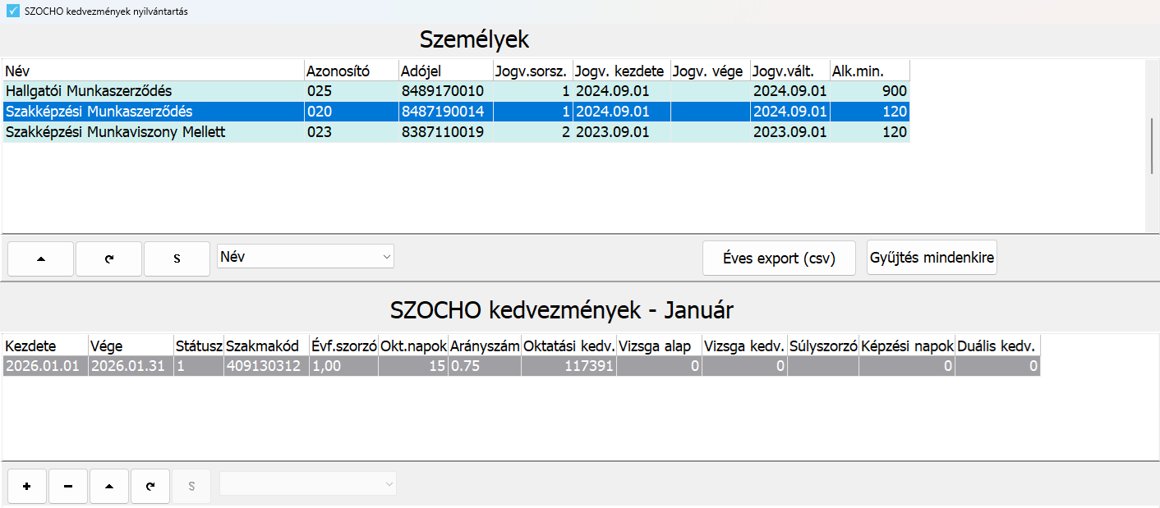Select the 2026.01.01 record in the lower table

246,366
